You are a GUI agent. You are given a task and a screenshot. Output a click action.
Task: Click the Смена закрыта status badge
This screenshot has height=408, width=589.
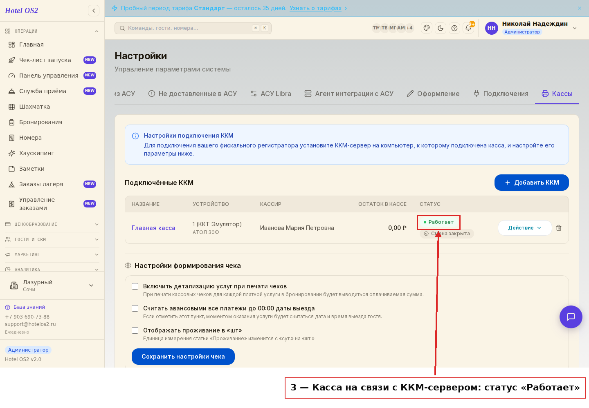click(x=447, y=234)
